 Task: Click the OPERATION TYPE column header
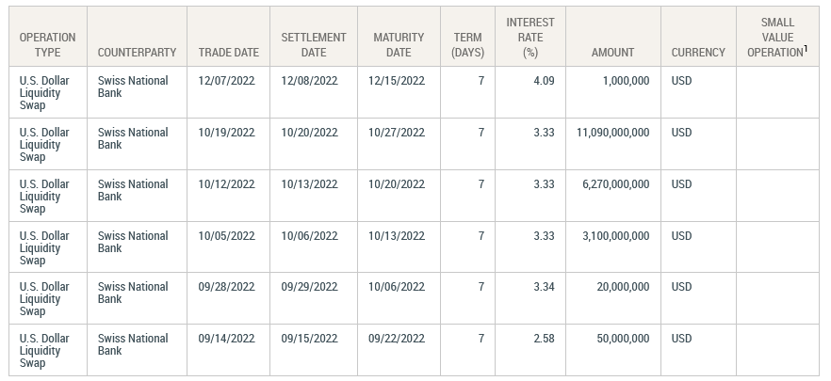pos(48,37)
